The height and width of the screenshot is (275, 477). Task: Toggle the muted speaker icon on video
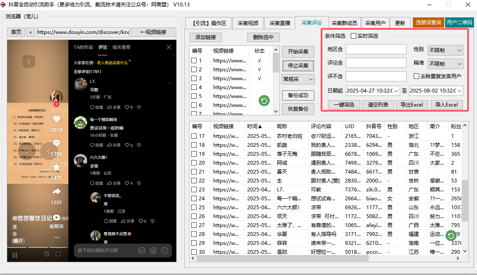pyautogui.click(x=47, y=254)
